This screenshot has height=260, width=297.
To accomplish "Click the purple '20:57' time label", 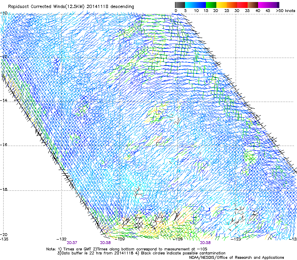I will 72,243.
